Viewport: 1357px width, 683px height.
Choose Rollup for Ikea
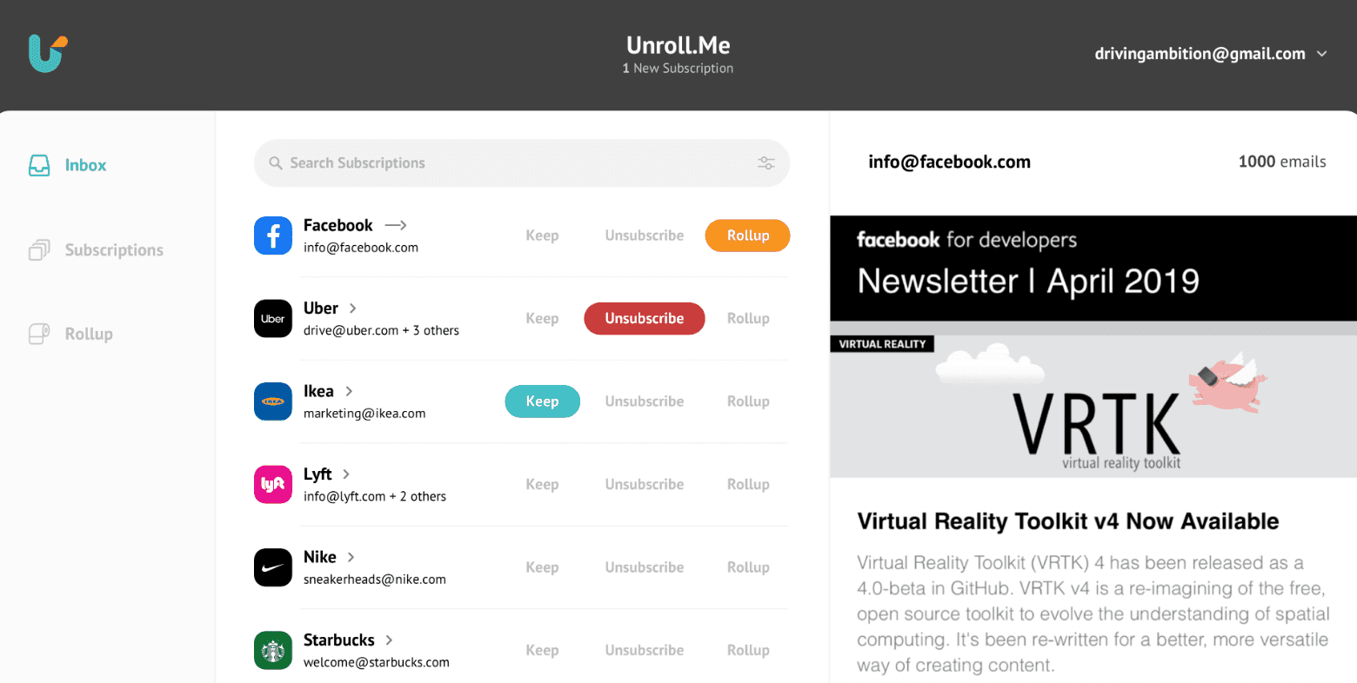[748, 401]
